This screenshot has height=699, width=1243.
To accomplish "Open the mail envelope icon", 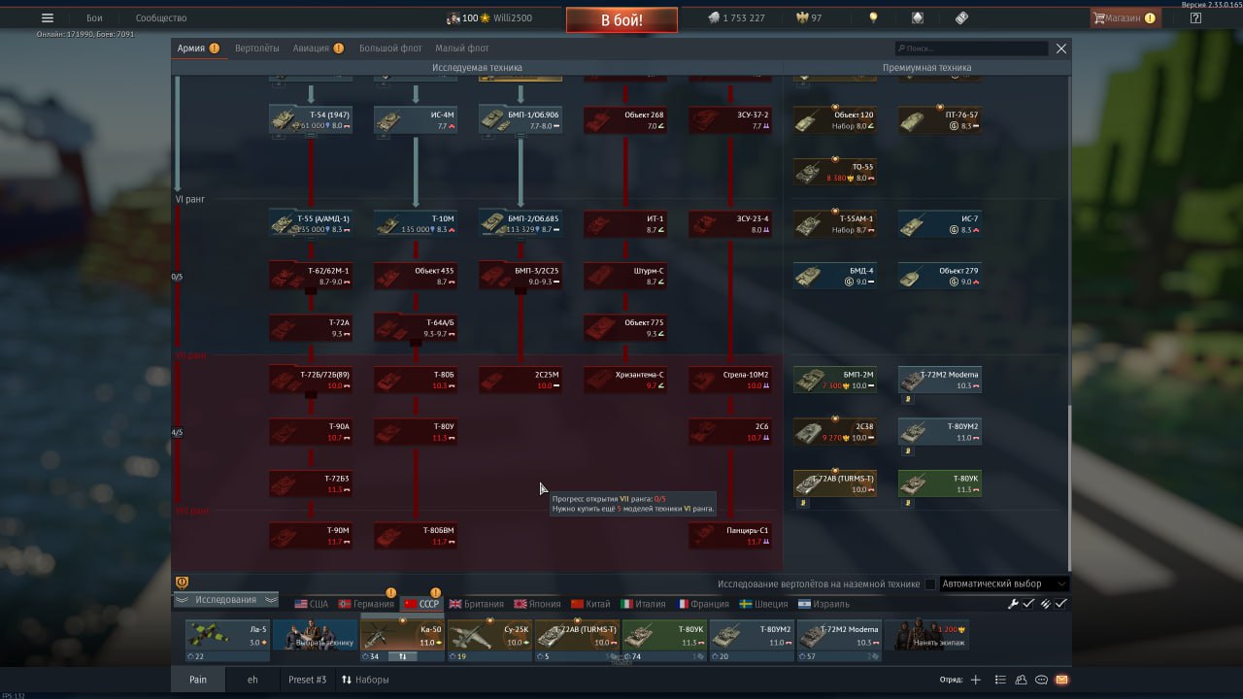I will click(1061, 680).
